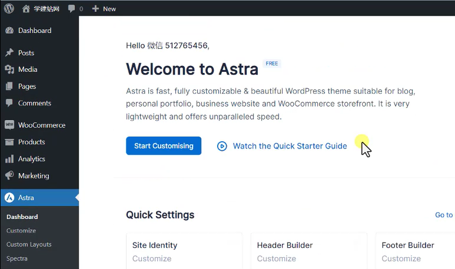Click the Marketing megaphone icon
455x269 pixels.
(x=9, y=176)
